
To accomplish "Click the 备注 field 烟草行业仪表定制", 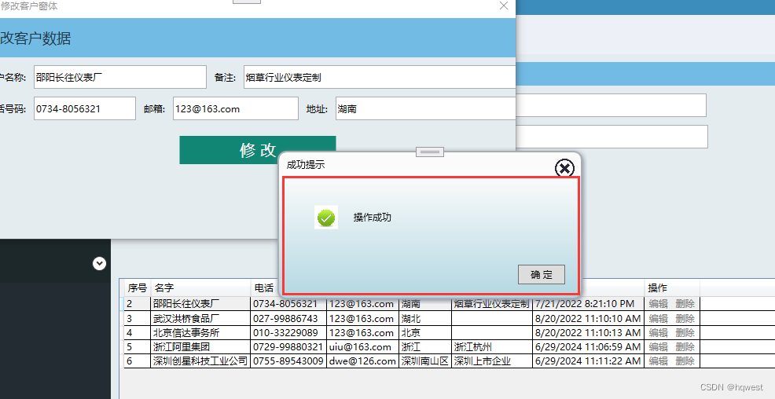I will tap(379, 77).
